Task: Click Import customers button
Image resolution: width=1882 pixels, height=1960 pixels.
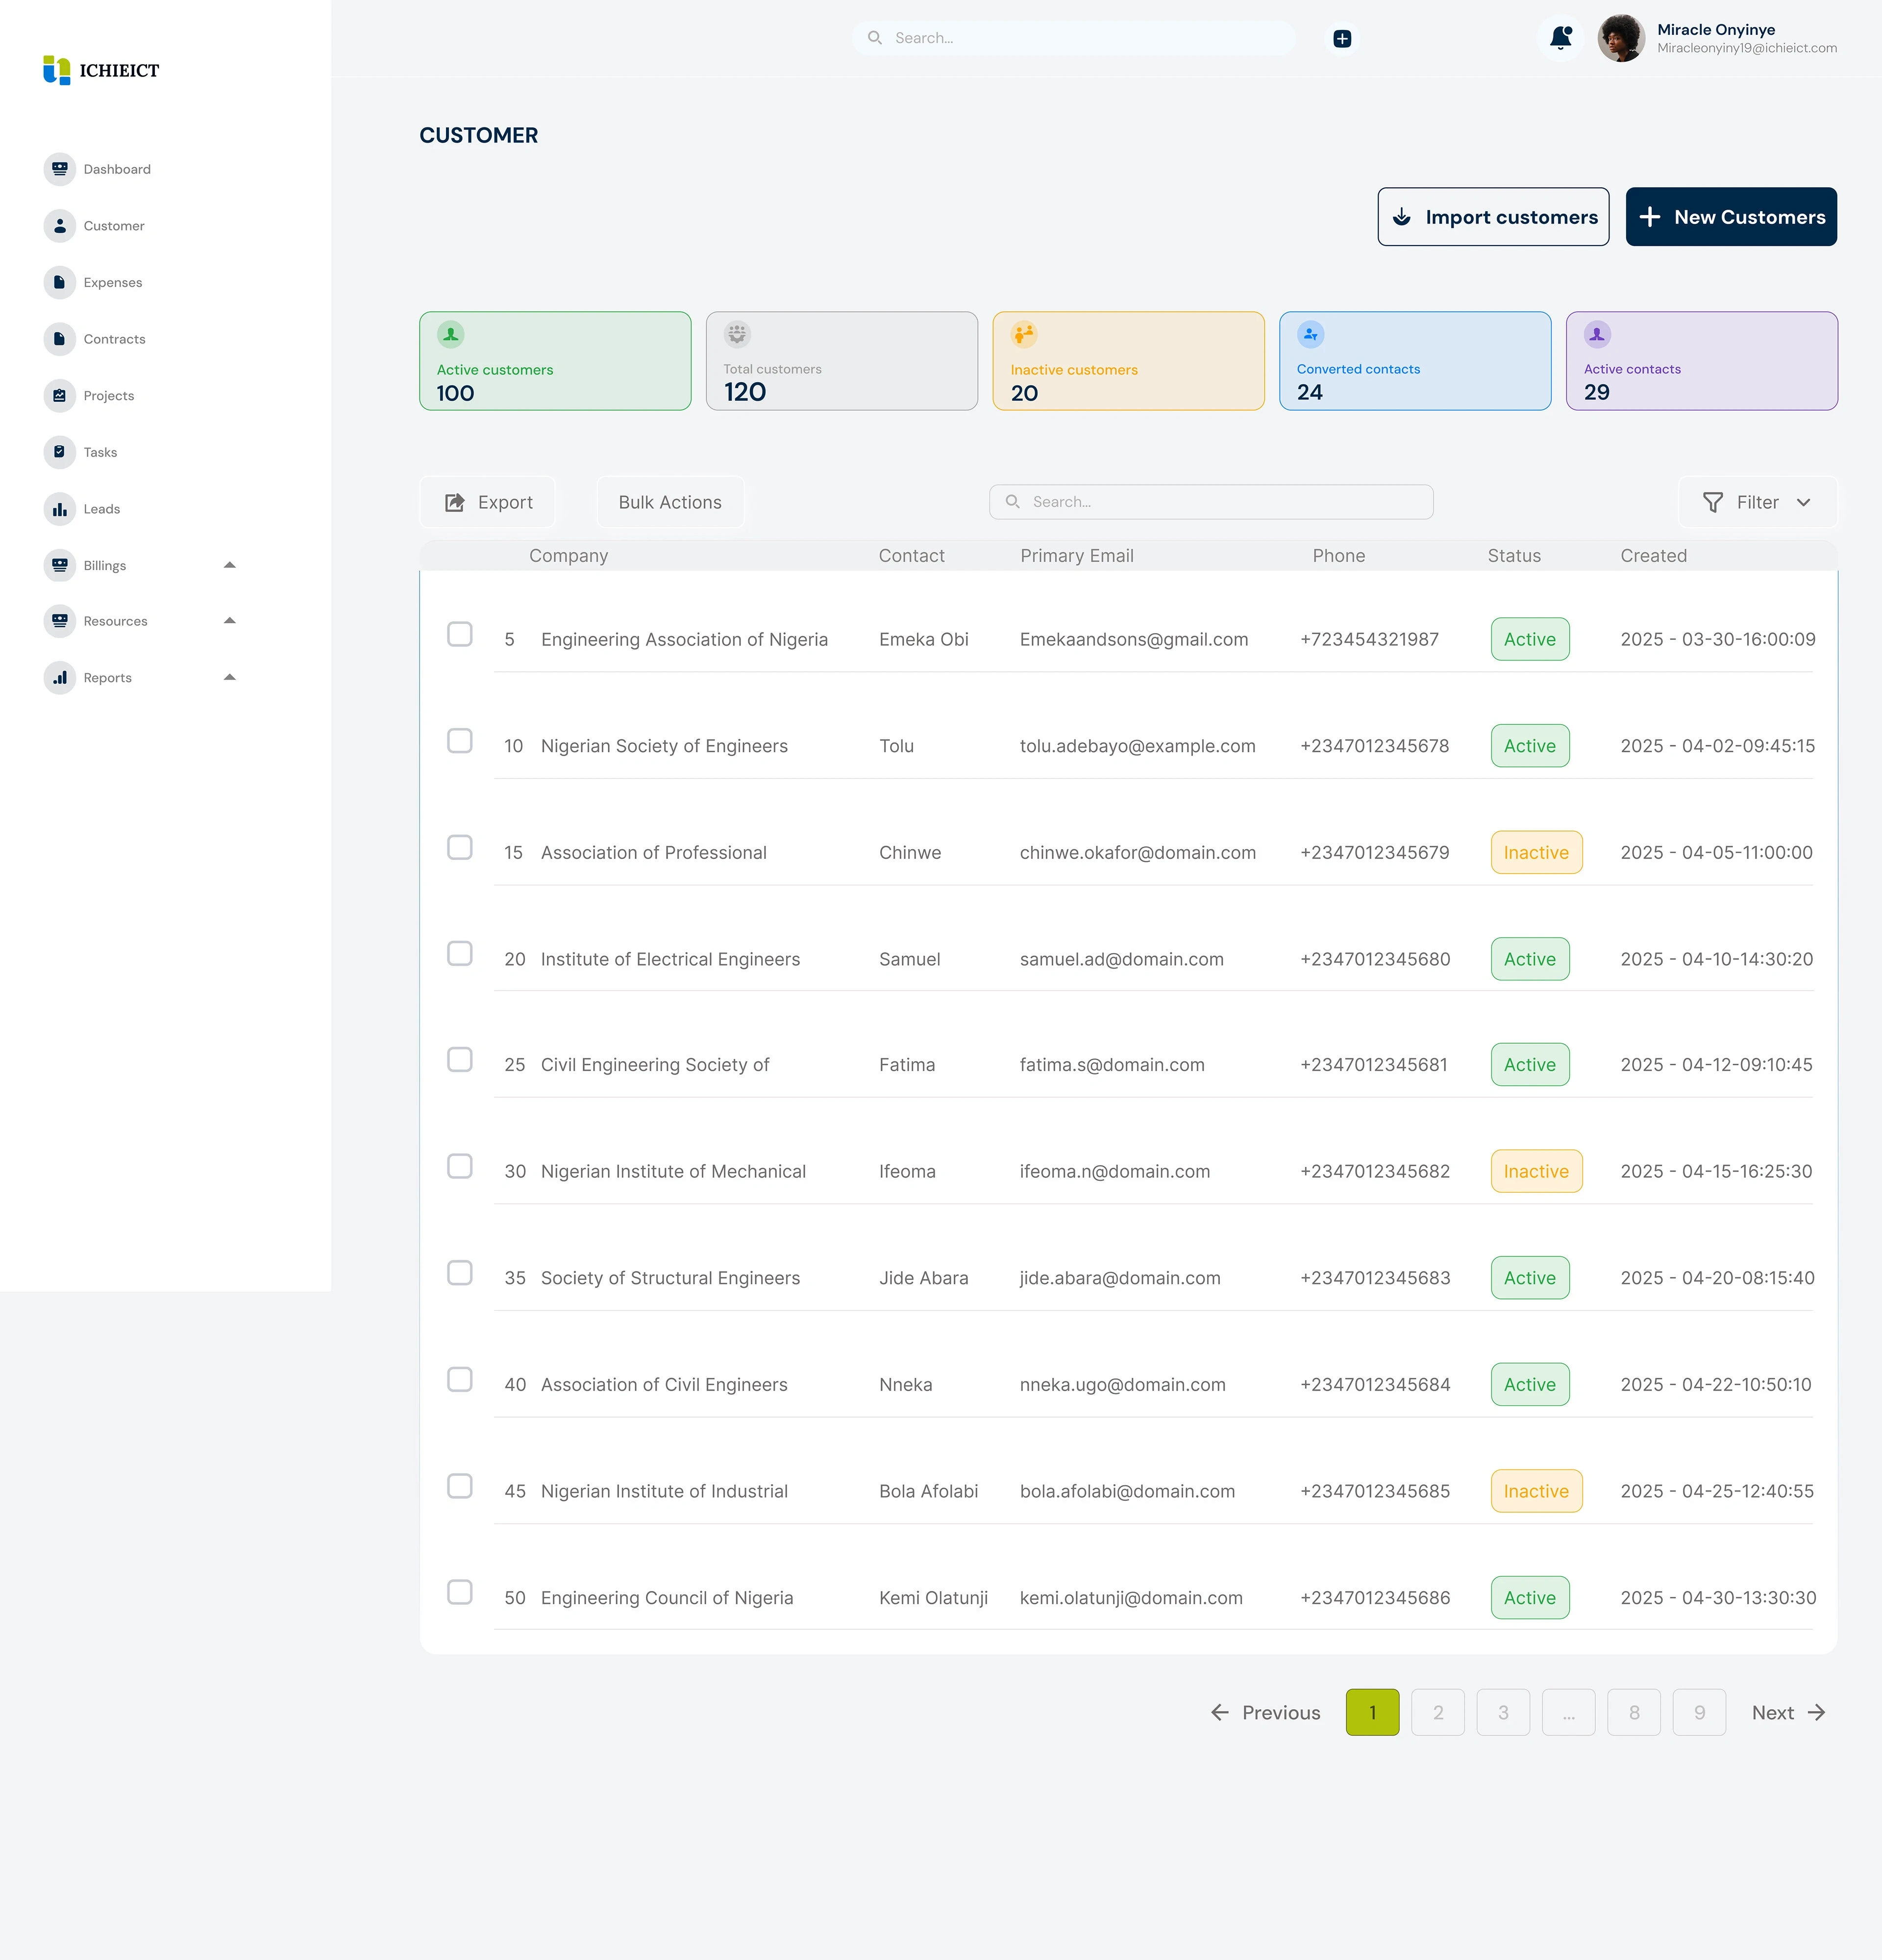Action: pos(1493,217)
